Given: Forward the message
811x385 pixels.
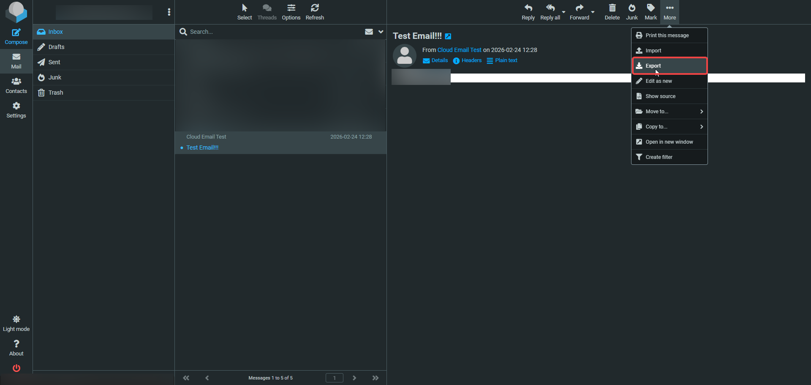Looking at the screenshot, I should point(579,12).
